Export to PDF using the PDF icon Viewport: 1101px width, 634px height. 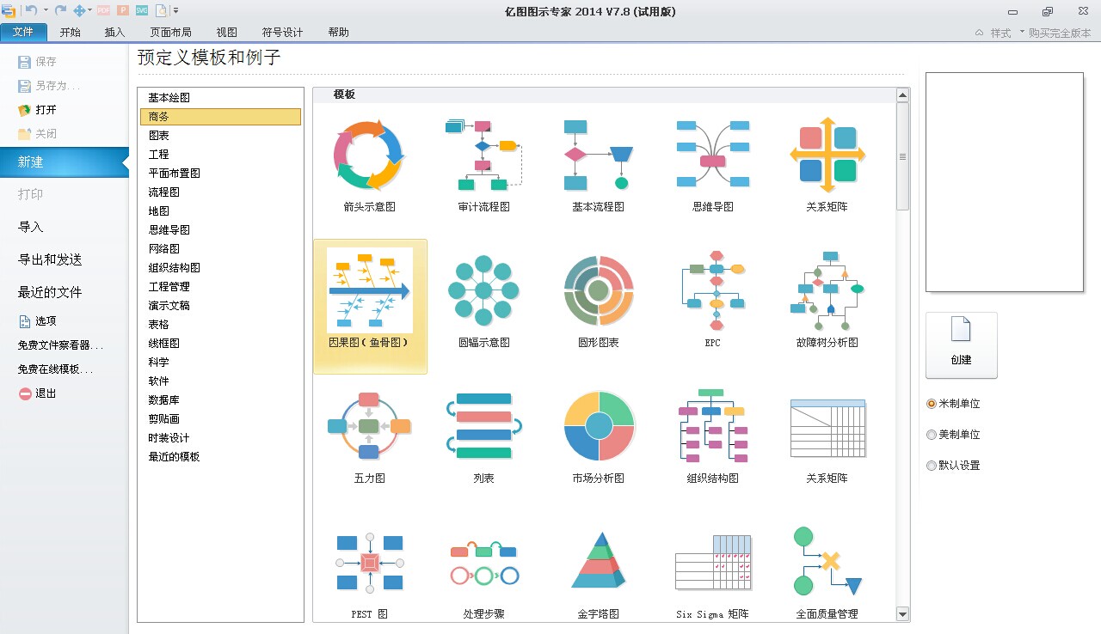(x=103, y=10)
